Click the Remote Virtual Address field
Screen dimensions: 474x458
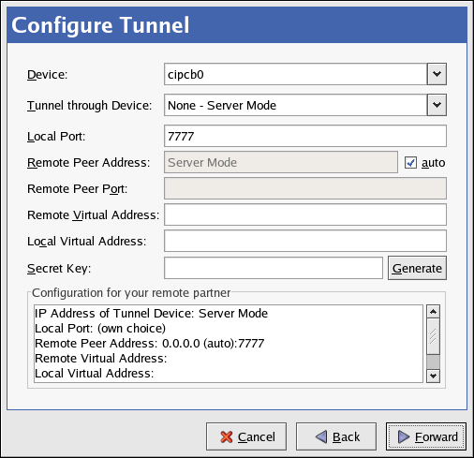305,214
